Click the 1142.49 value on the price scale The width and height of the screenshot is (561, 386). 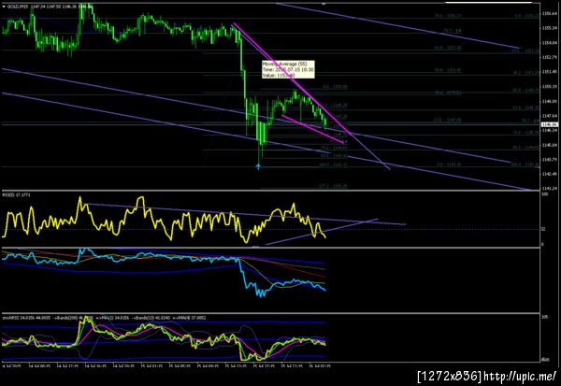point(550,174)
